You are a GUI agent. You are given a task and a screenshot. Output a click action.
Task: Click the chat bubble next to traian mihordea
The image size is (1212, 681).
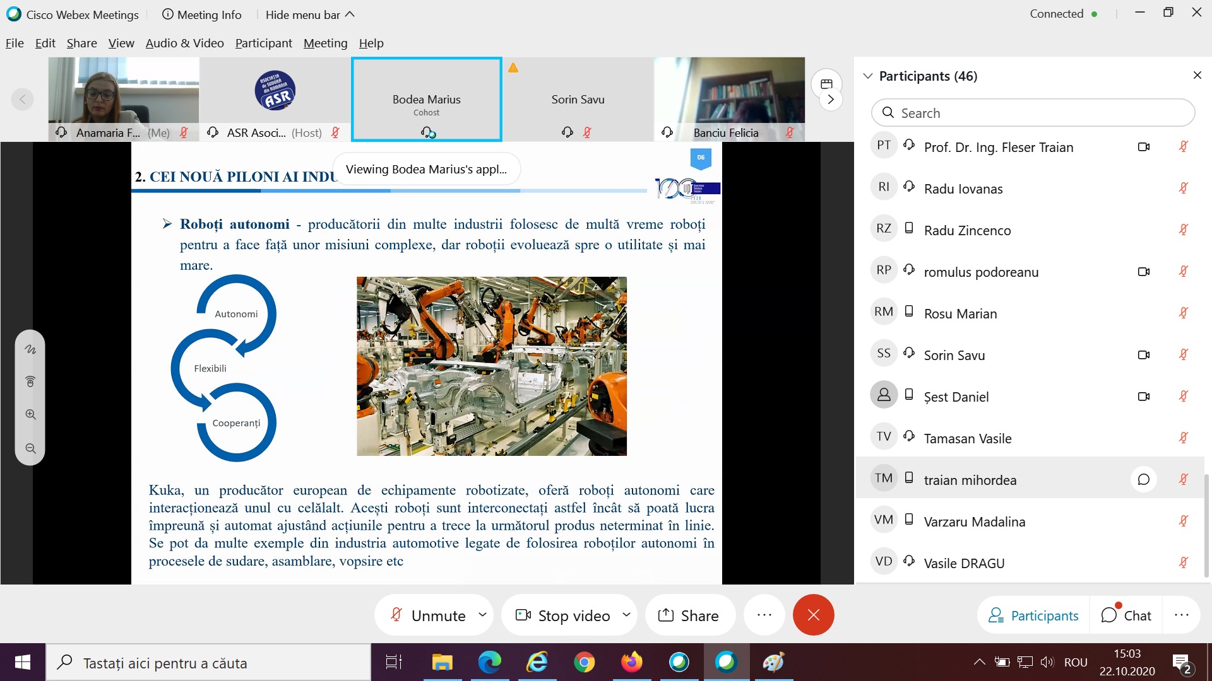(1143, 480)
